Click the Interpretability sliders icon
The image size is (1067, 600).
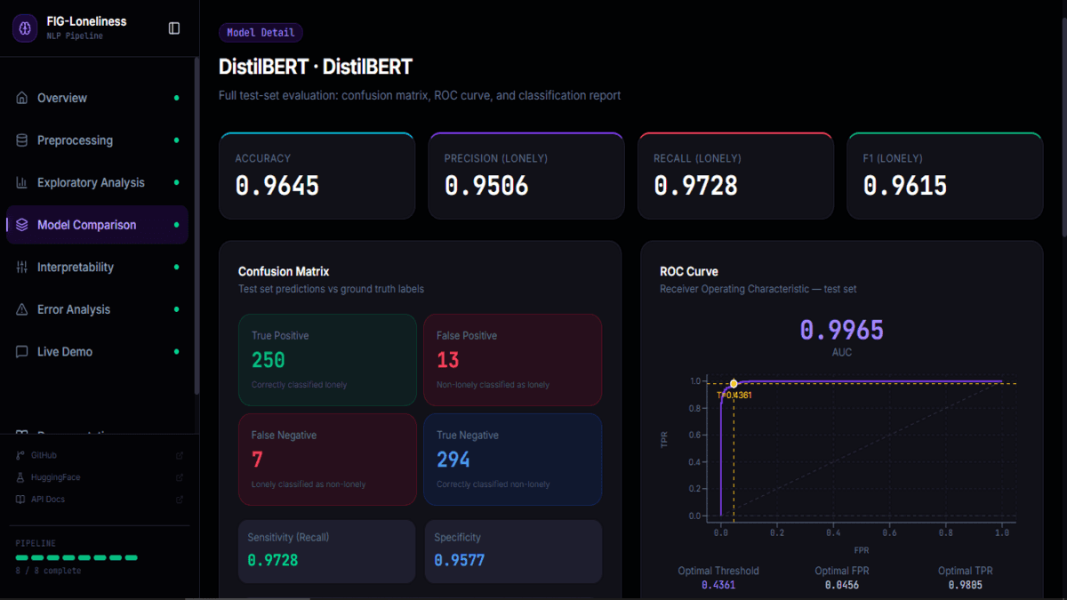coord(22,267)
